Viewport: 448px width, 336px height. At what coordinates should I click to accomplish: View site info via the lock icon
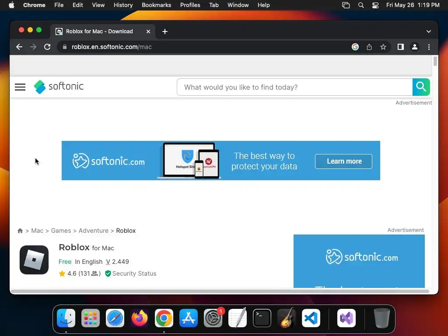pyautogui.click(x=65, y=47)
